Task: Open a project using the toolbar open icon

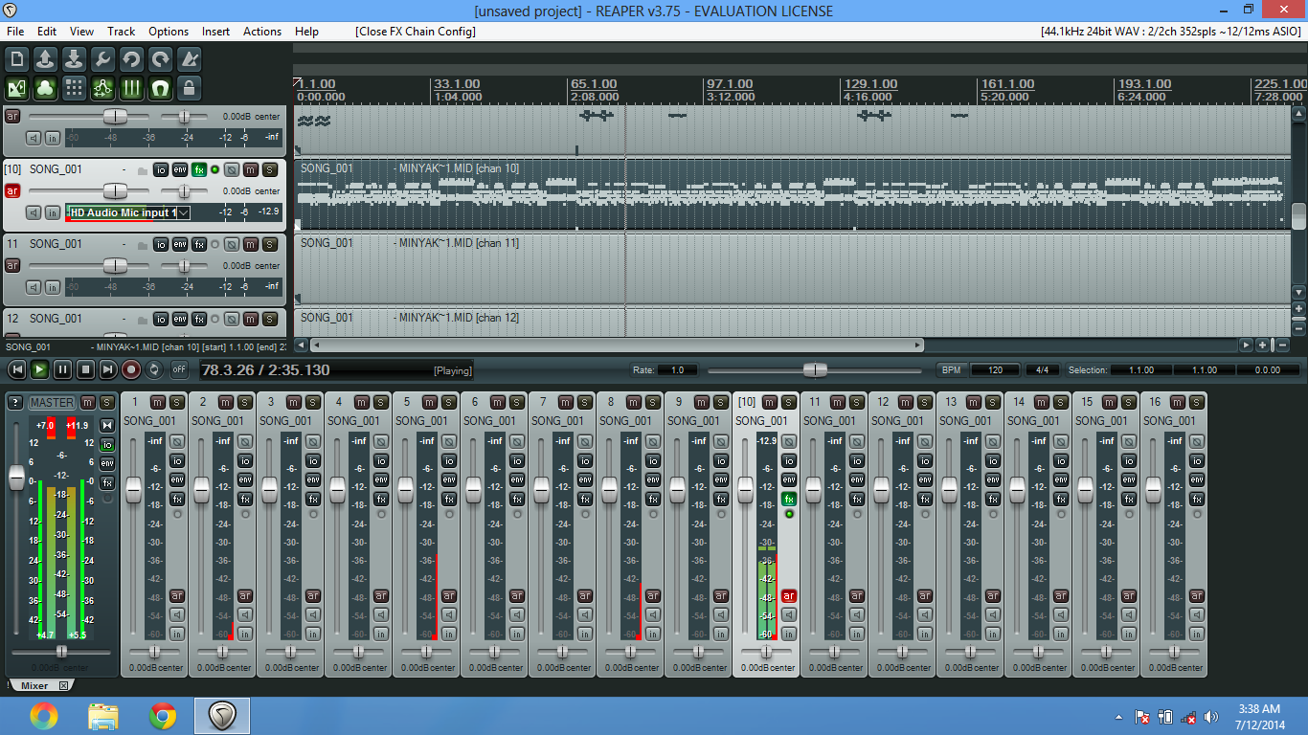Action: 46,59
